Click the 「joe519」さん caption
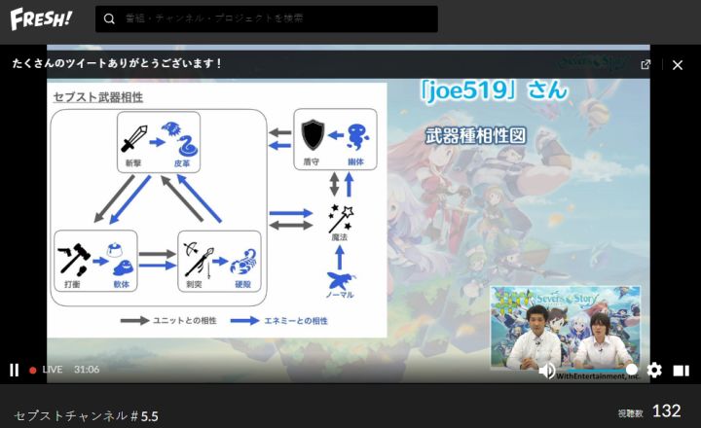This screenshot has height=428, width=701. point(494,90)
